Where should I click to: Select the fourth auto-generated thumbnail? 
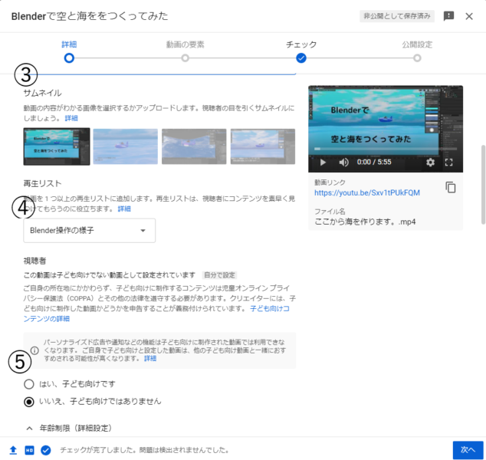click(263, 146)
